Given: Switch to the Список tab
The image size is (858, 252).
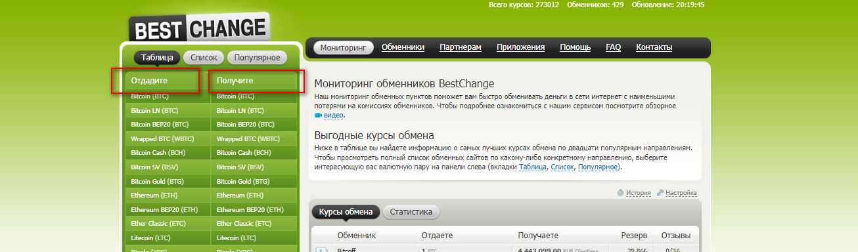Looking at the screenshot, I should [x=204, y=58].
